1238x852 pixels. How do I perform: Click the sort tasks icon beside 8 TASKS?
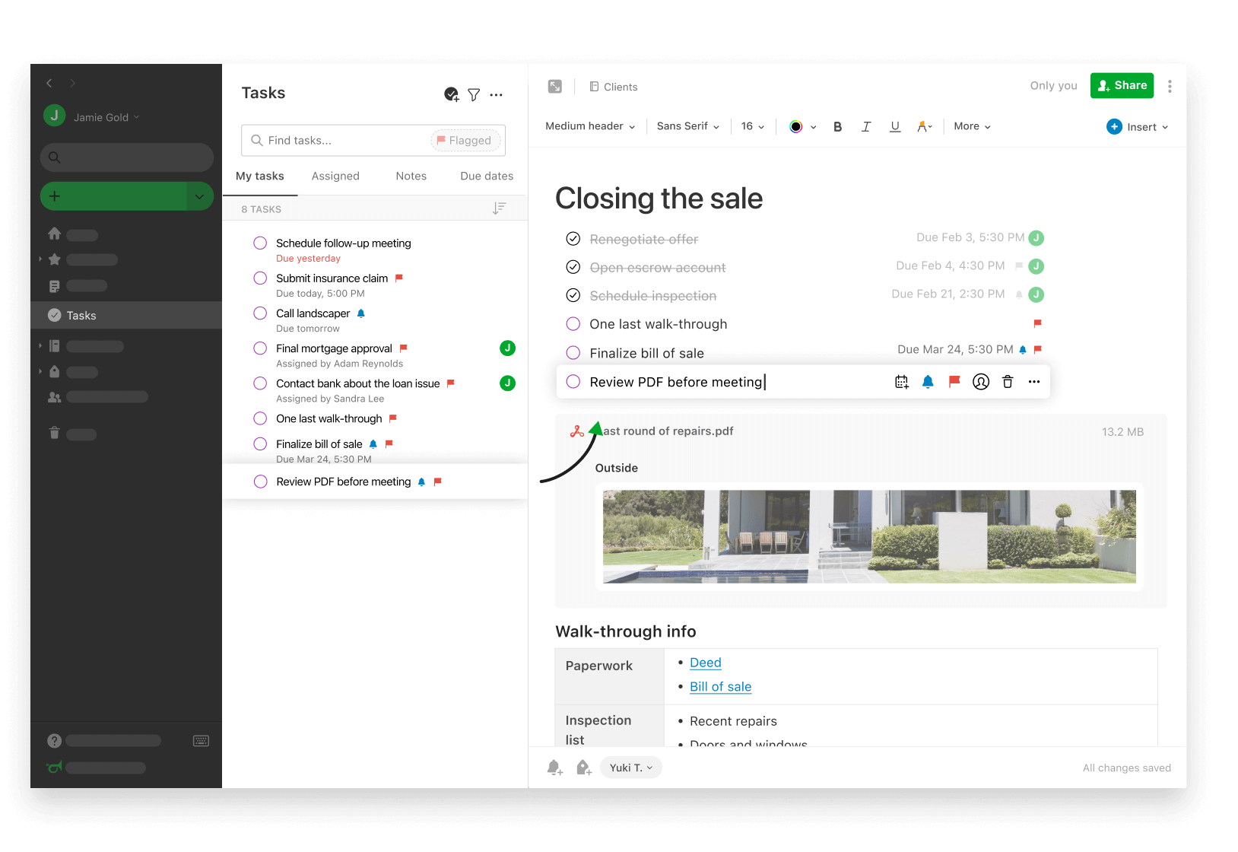coord(499,208)
